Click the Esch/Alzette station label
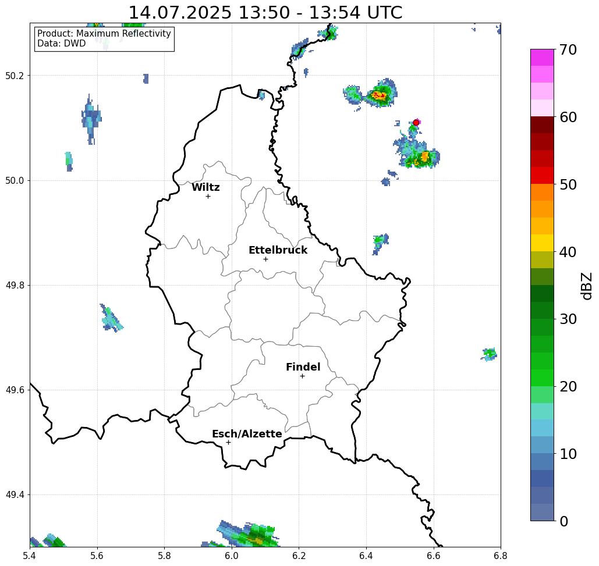The height and width of the screenshot is (566, 599). (x=247, y=434)
